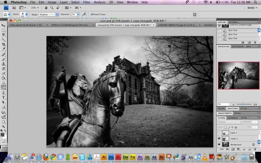Viewport: 261px width, 163px height.
Task: Create new adjustment layer
Action: (x=238, y=150)
